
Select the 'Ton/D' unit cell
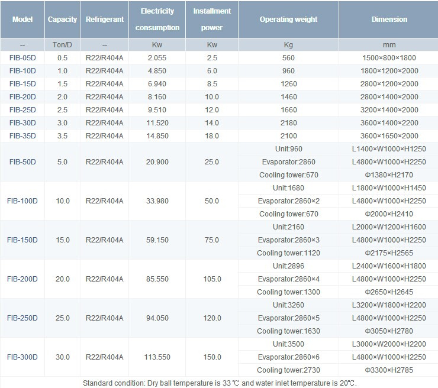point(62,45)
